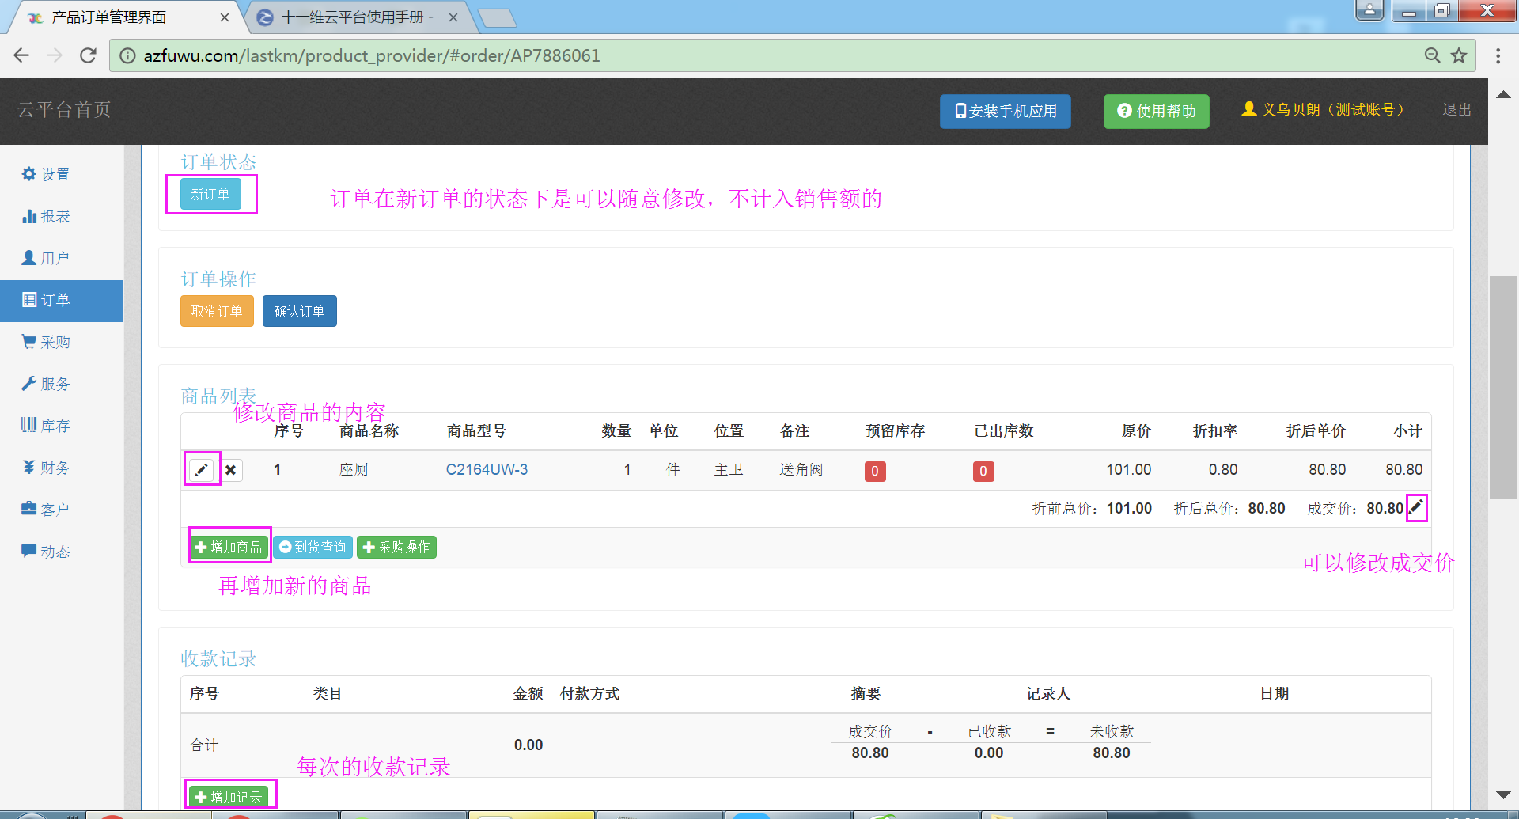Open the Chrome three-dot menu
The image size is (1519, 819).
(x=1498, y=55)
